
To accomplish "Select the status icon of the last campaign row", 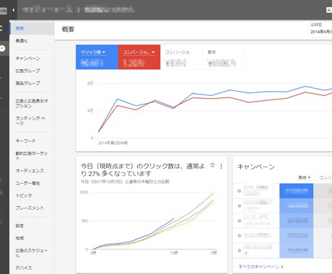I will [x=239, y=250].
